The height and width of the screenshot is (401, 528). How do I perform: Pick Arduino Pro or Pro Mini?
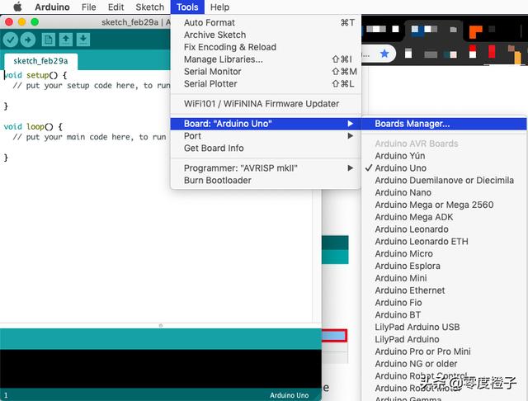pyautogui.click(x=444, y=351)
